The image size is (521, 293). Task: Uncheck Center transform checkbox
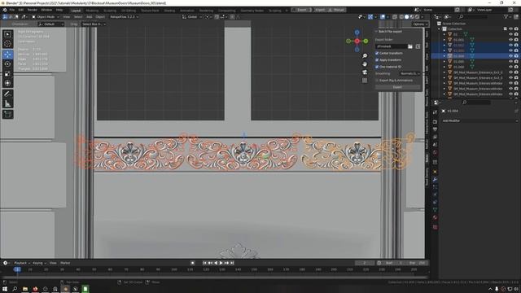[x=377, y=53]
